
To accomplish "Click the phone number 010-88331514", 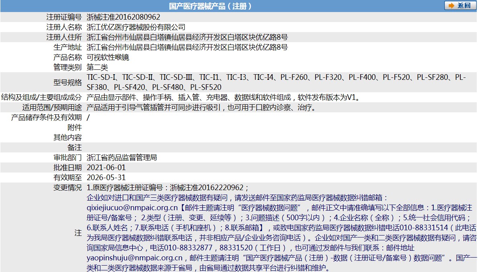I will 424,228.
